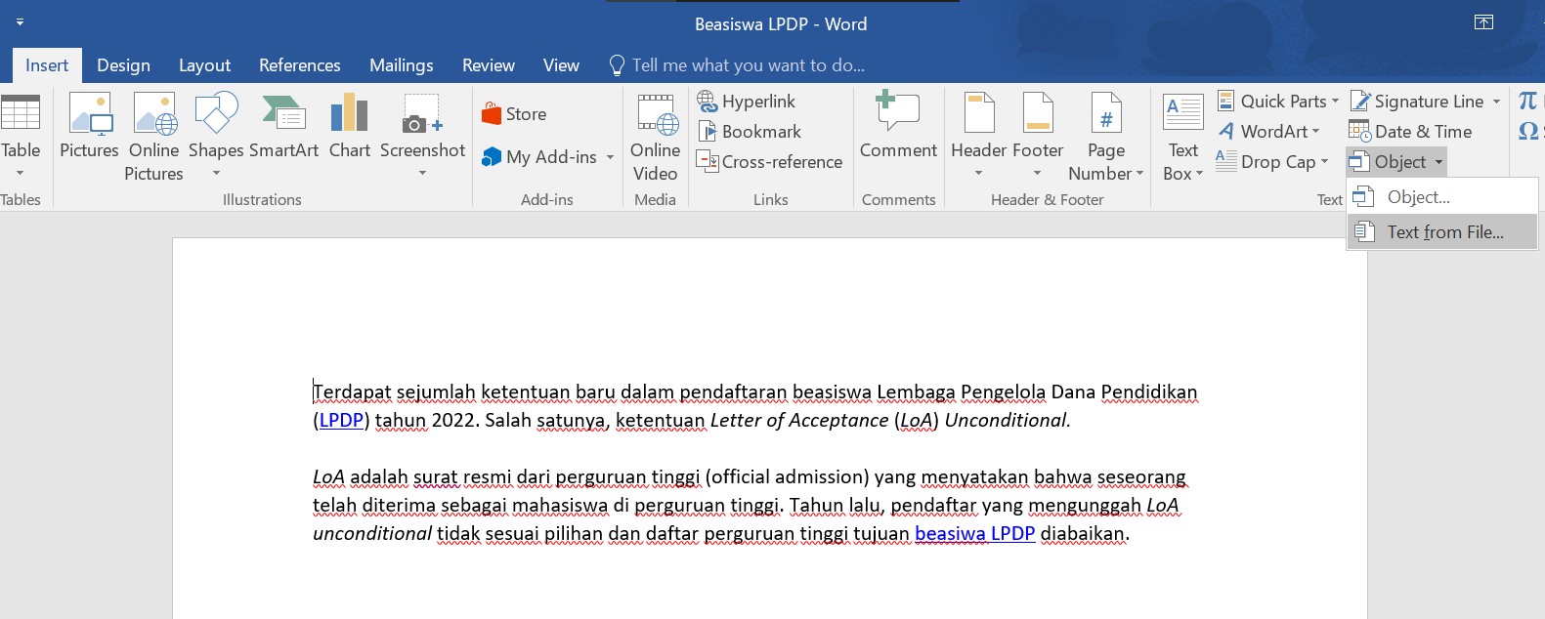The image size is (1545, 619).
Task: Insert a SmartArt graphic
Action: tap(283, 127)
